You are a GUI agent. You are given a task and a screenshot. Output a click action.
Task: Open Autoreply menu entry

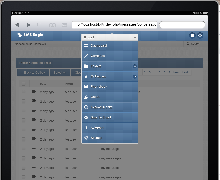pyautogui.click(x=110, y=127)
